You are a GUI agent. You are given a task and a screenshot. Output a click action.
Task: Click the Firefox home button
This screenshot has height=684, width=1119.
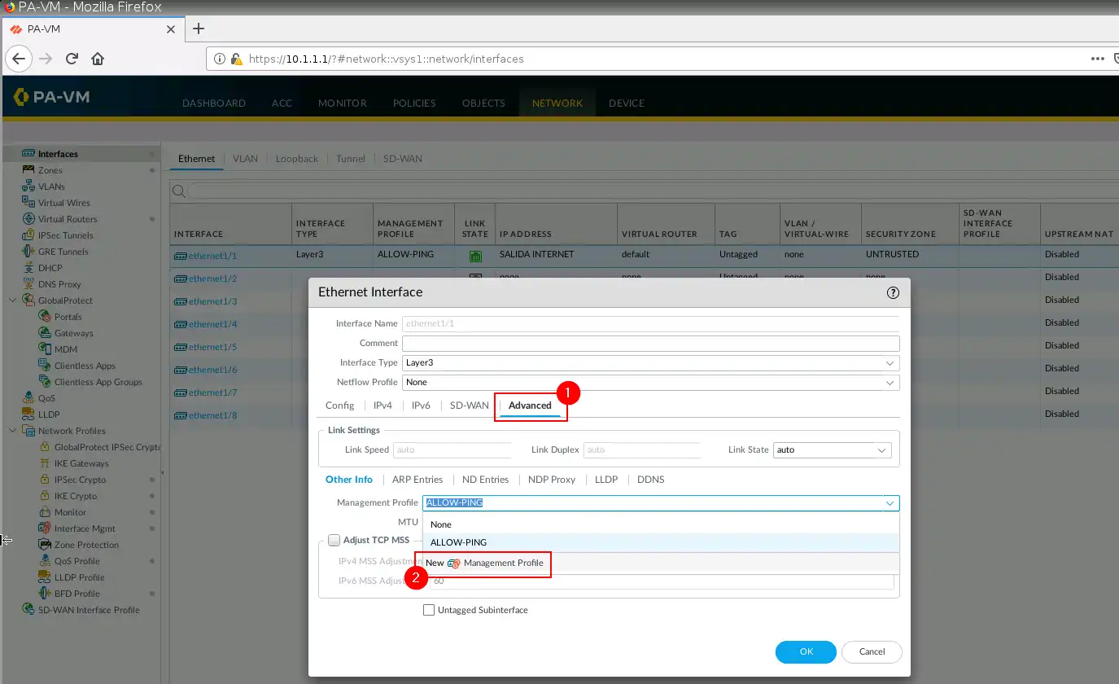click(x=98, y=59)
